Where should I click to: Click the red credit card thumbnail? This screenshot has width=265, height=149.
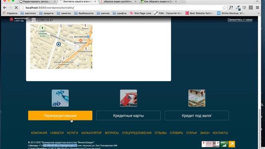click(128, 98)
